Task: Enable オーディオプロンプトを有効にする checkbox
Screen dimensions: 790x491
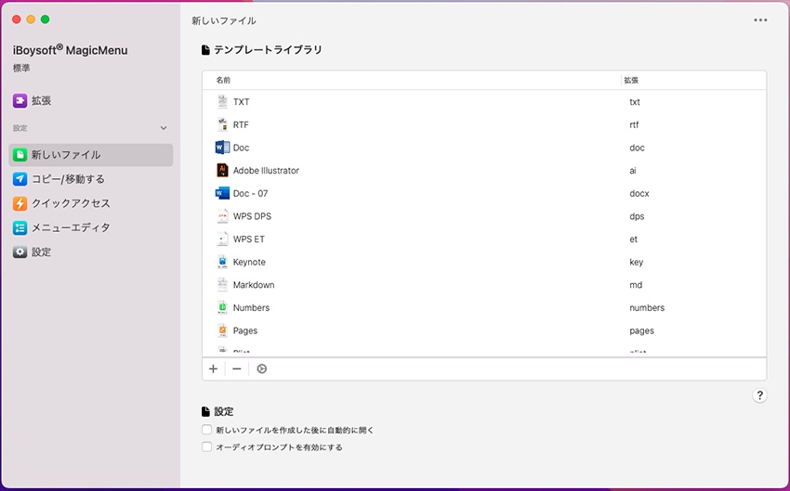Action: 206,446
